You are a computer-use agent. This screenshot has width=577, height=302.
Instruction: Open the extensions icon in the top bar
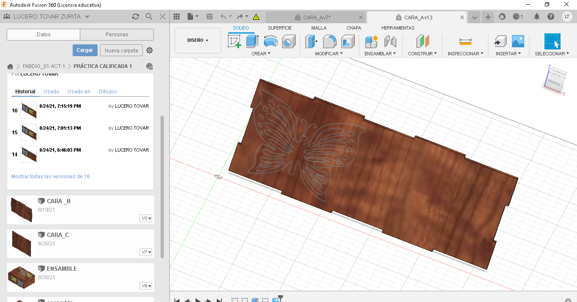[502, 17]
